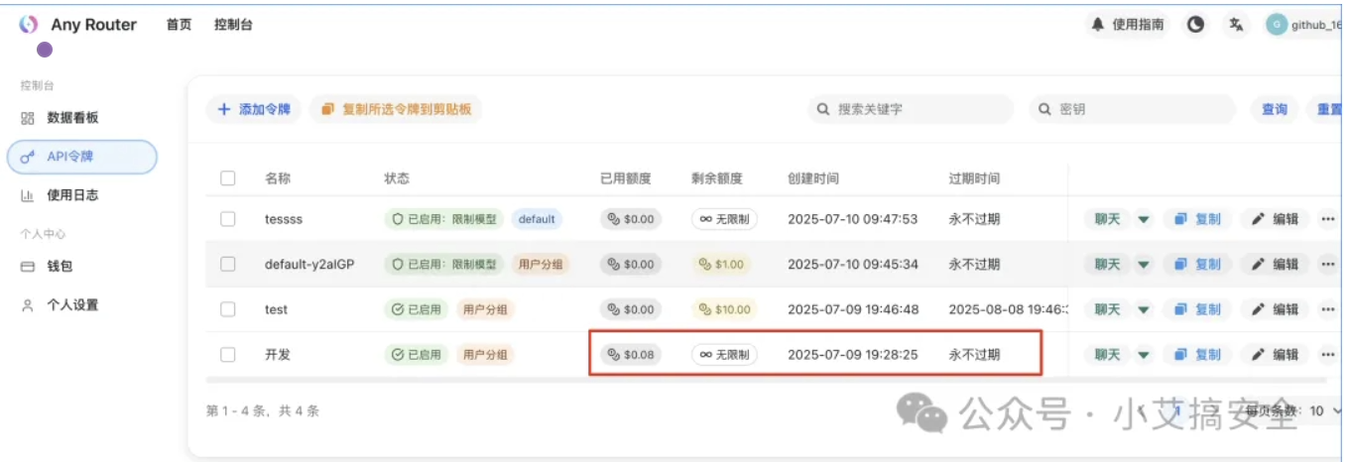
Task: Go to 使用日志 in the sidebar
Action: click(x=72, y=195)
